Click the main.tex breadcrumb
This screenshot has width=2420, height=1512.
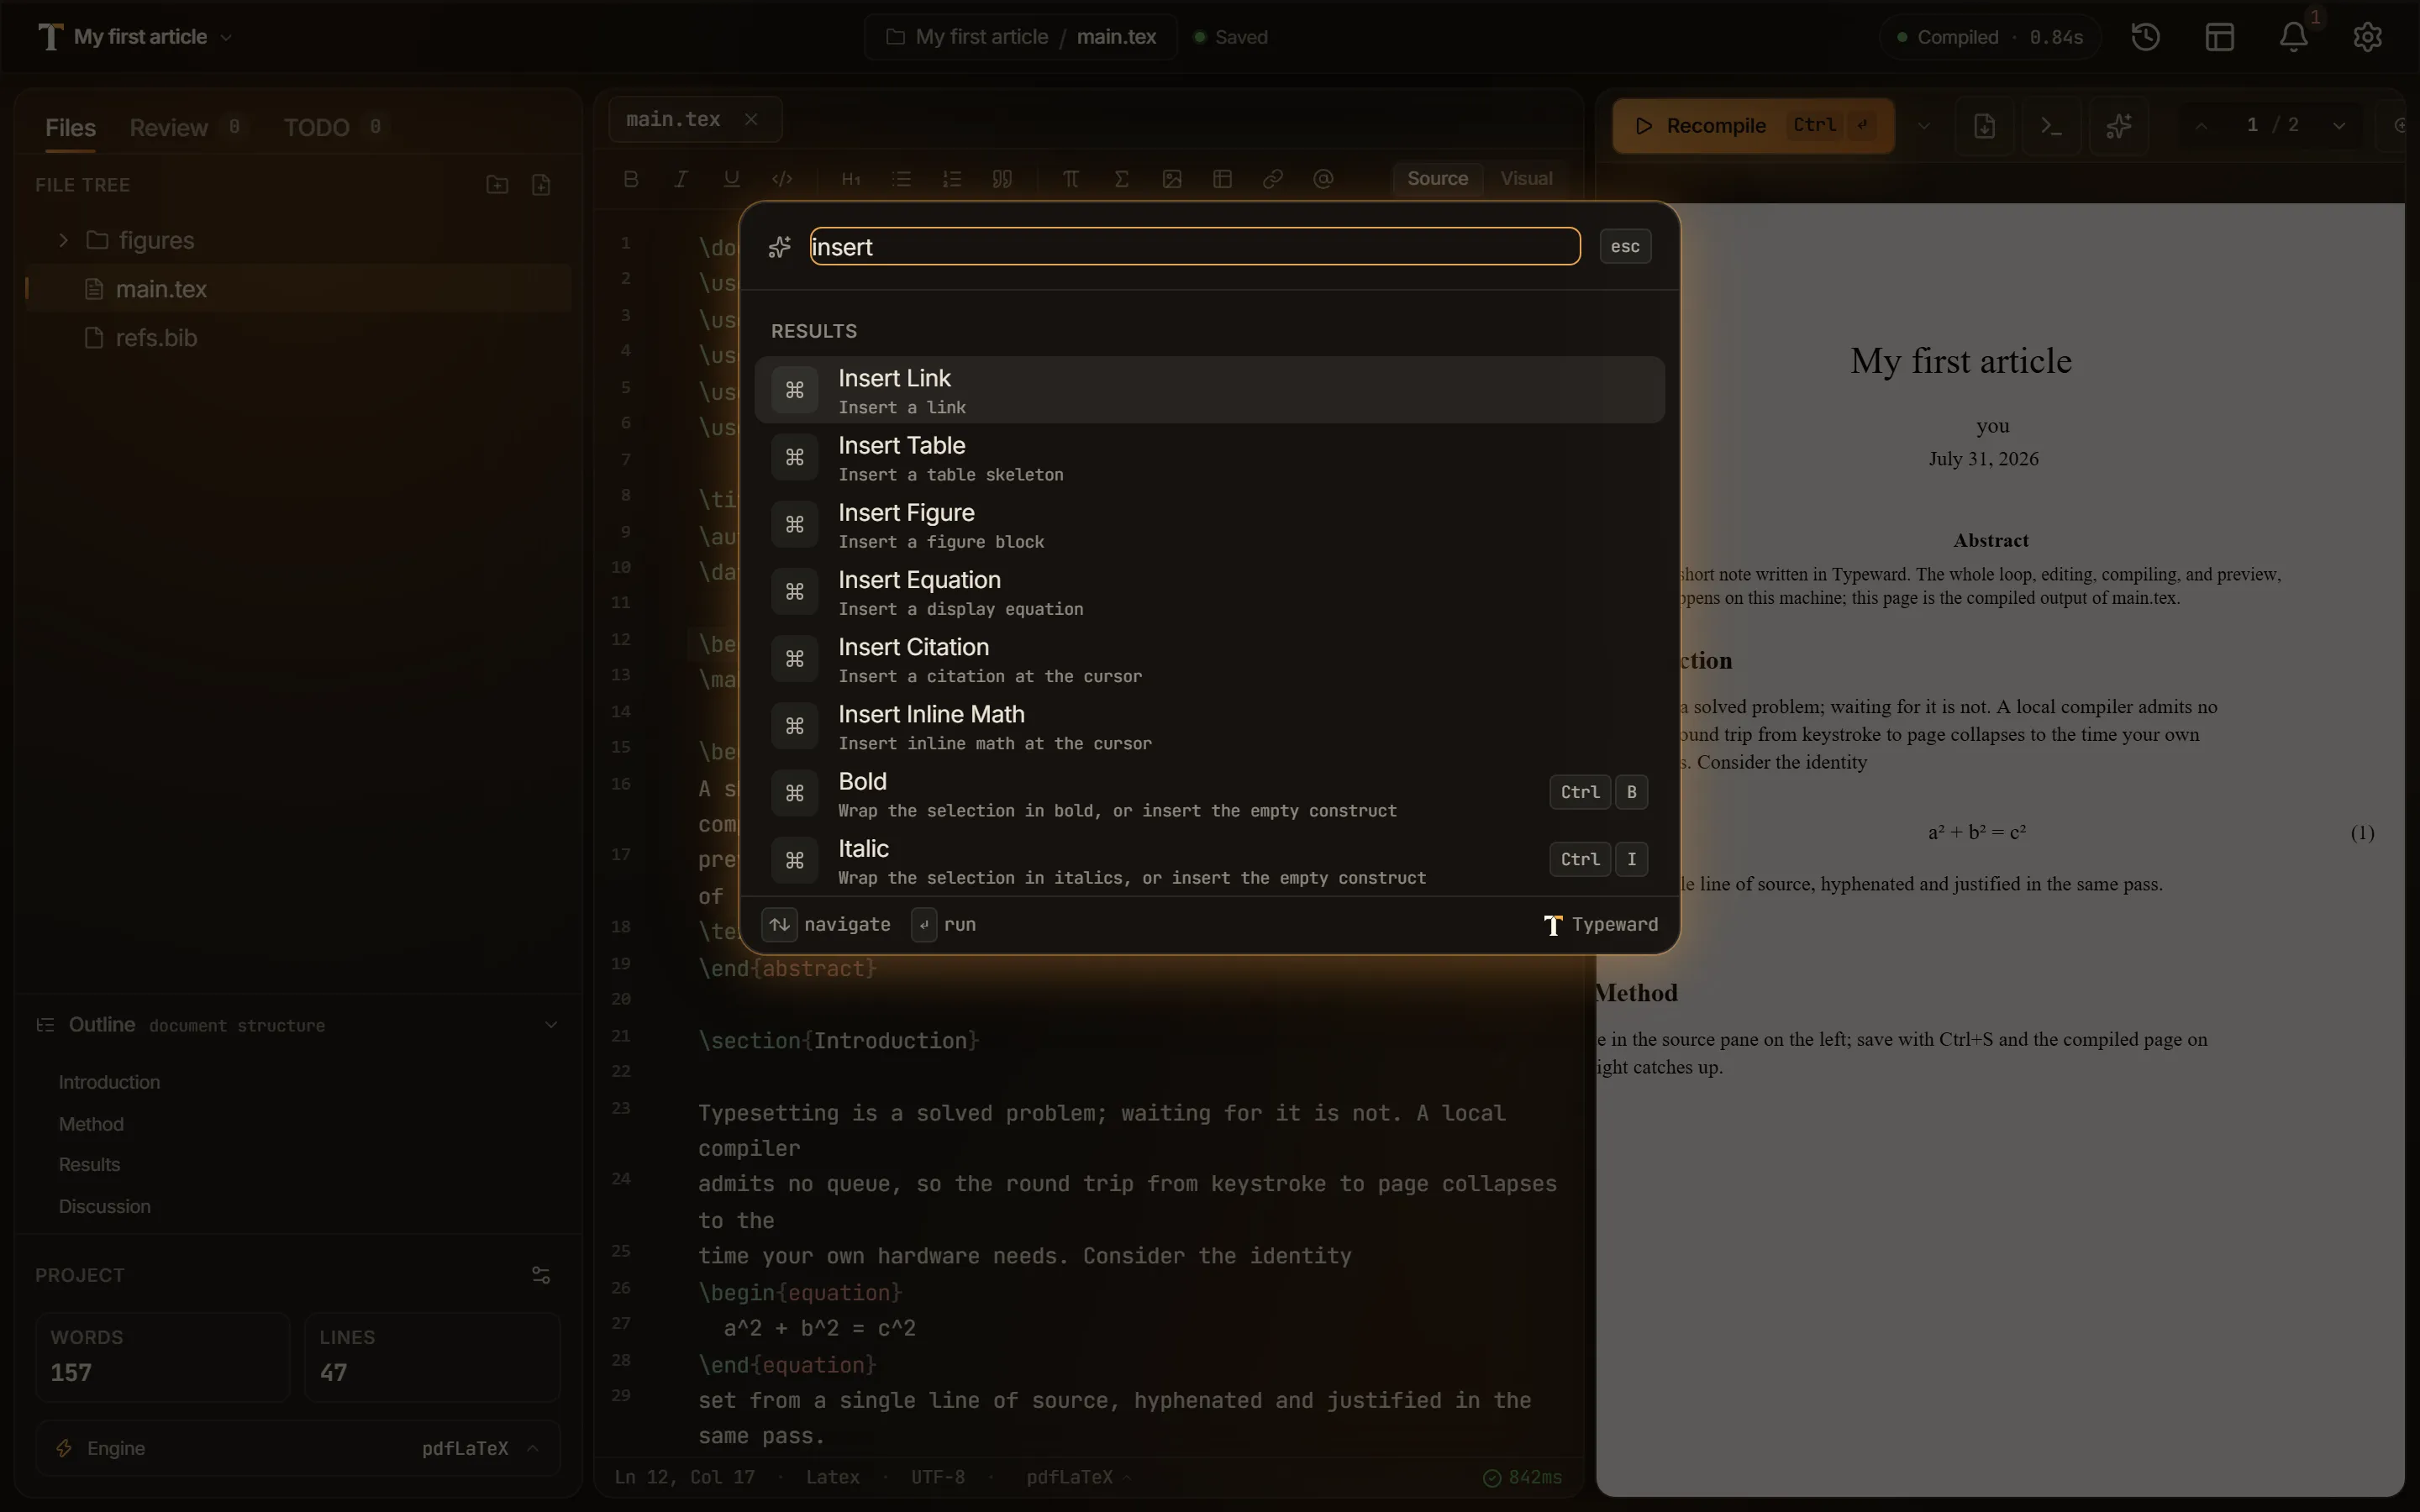[x=1116, y=37]
